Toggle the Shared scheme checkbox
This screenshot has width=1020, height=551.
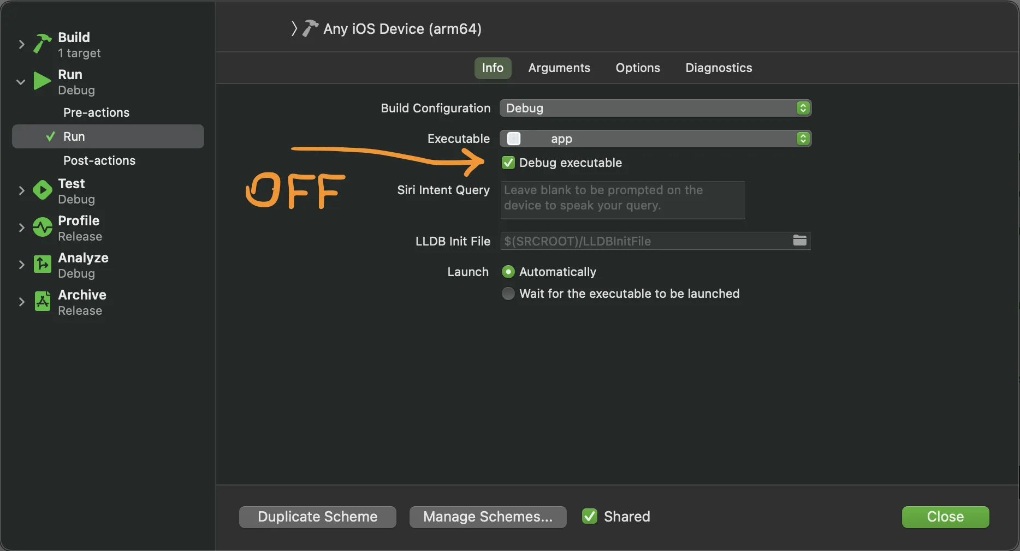[590, 516]
